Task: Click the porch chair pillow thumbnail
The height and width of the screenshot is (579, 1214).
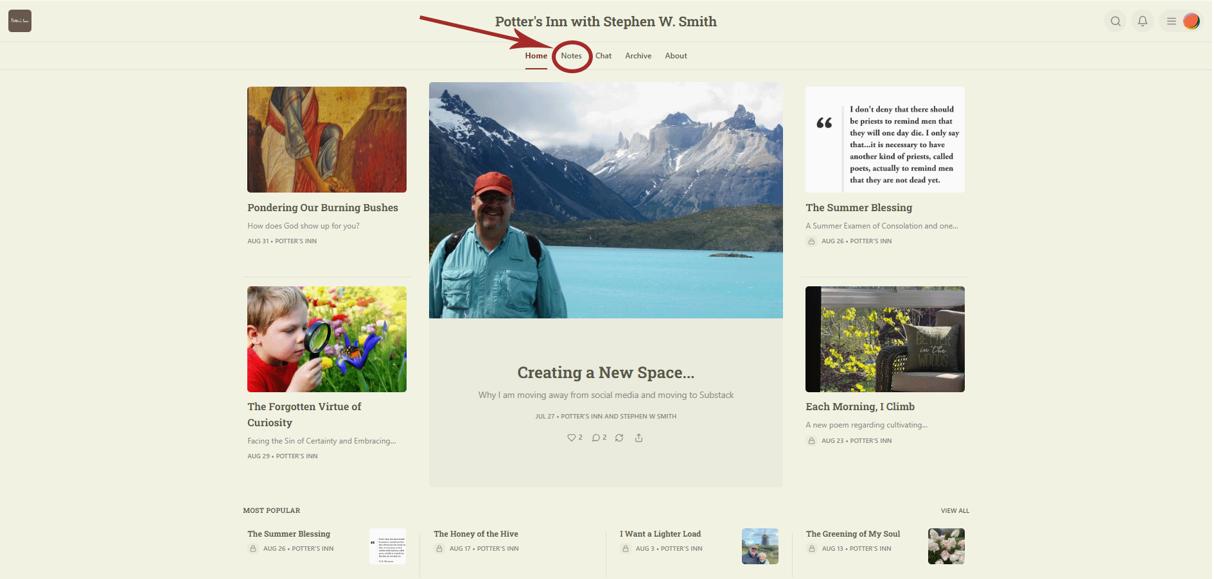Action: click(x=885, y=339)
